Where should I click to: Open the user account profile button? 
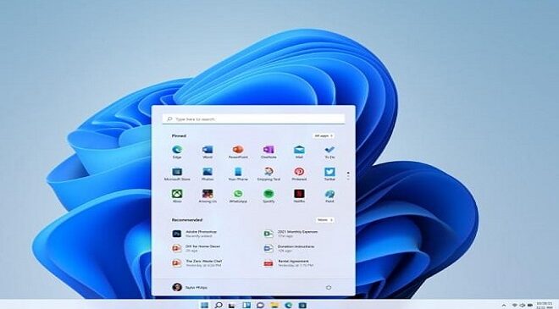190,287
